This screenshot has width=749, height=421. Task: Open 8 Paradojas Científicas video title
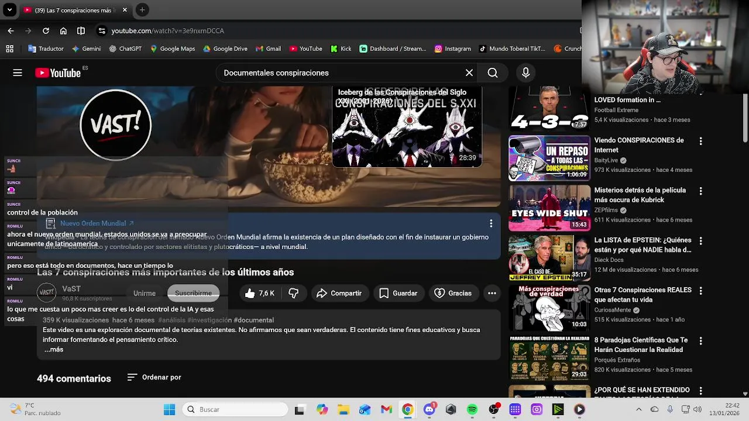click(x=641, y=345)
